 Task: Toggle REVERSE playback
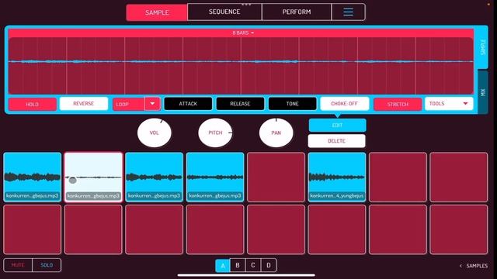click(x=84, y=104)
